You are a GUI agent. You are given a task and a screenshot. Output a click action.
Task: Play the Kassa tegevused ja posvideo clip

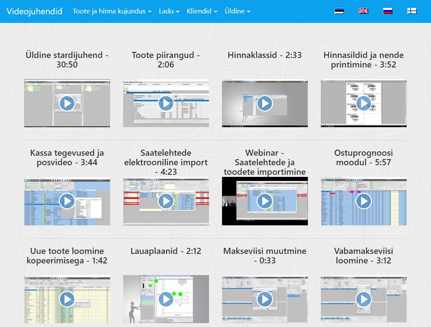pos(67,201)
